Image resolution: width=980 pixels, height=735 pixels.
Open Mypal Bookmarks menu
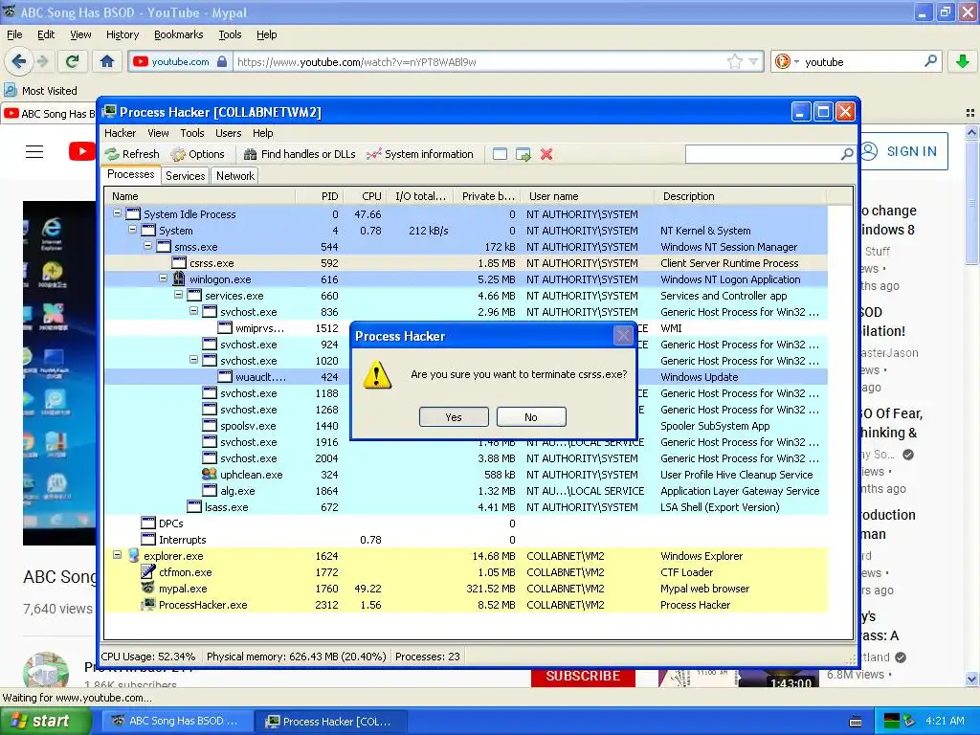(x=178, y=34)
